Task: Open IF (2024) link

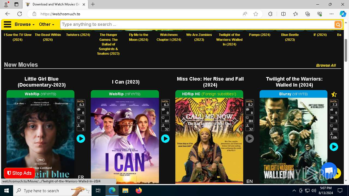Action: tap(320, 35)
